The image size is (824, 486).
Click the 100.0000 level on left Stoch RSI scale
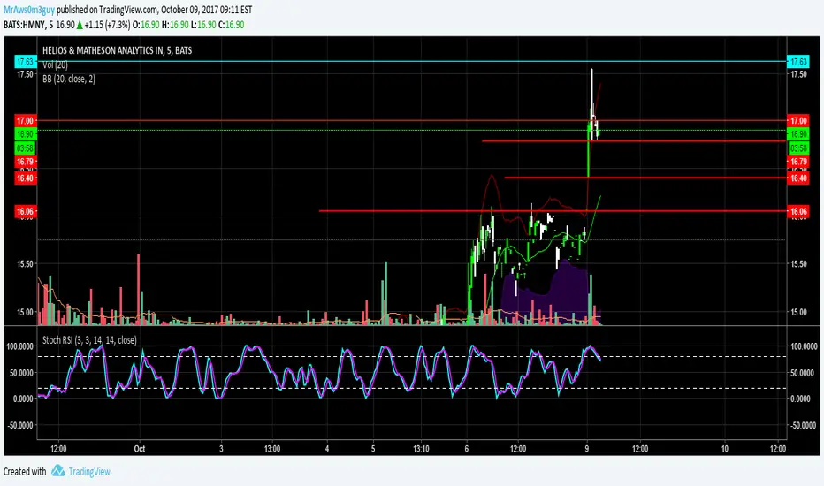tap(19, 346)
